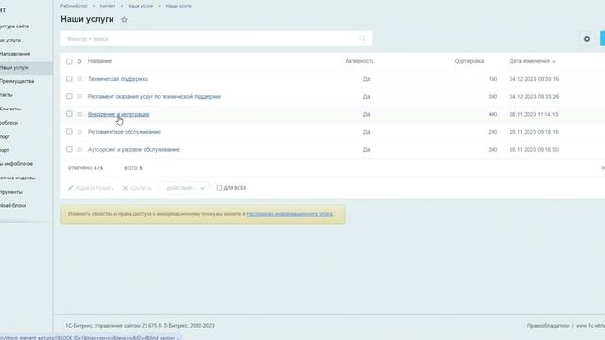Open action menu for Аутсорсинг и разовое обслуживание row
This screenshot has width=605, height=340.
(x=79, y=149)
